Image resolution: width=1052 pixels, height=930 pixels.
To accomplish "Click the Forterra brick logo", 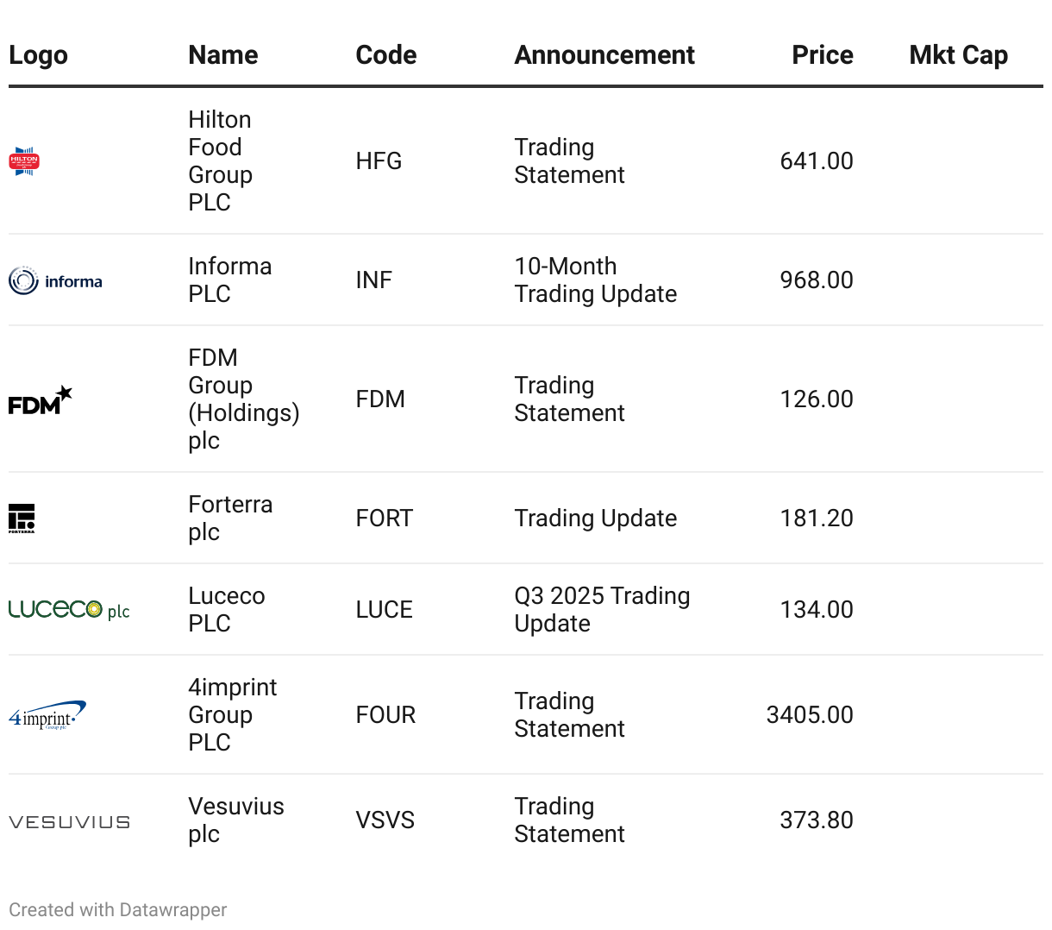I will [x=22, y=518].
